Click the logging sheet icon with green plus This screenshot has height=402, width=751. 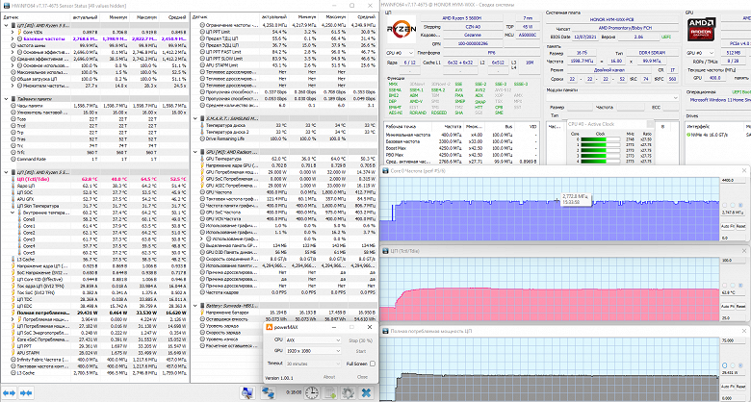click(x=330, y=393)
